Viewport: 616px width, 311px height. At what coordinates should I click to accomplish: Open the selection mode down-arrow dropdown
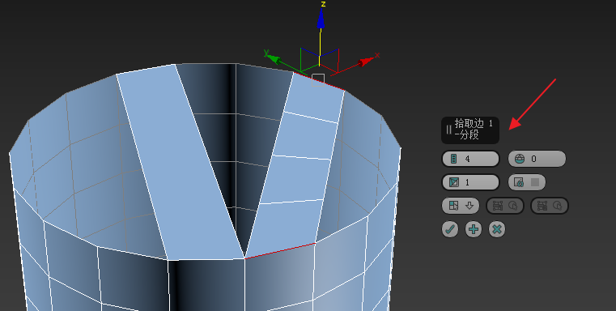[x=469, y=206]
